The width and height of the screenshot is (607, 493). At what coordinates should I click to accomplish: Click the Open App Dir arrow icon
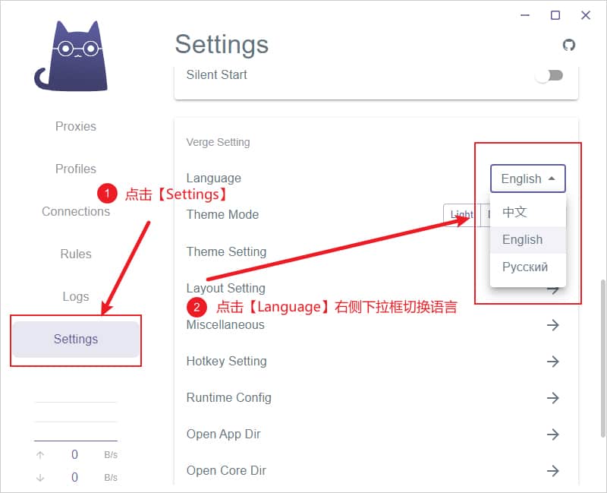coord(553,435)
